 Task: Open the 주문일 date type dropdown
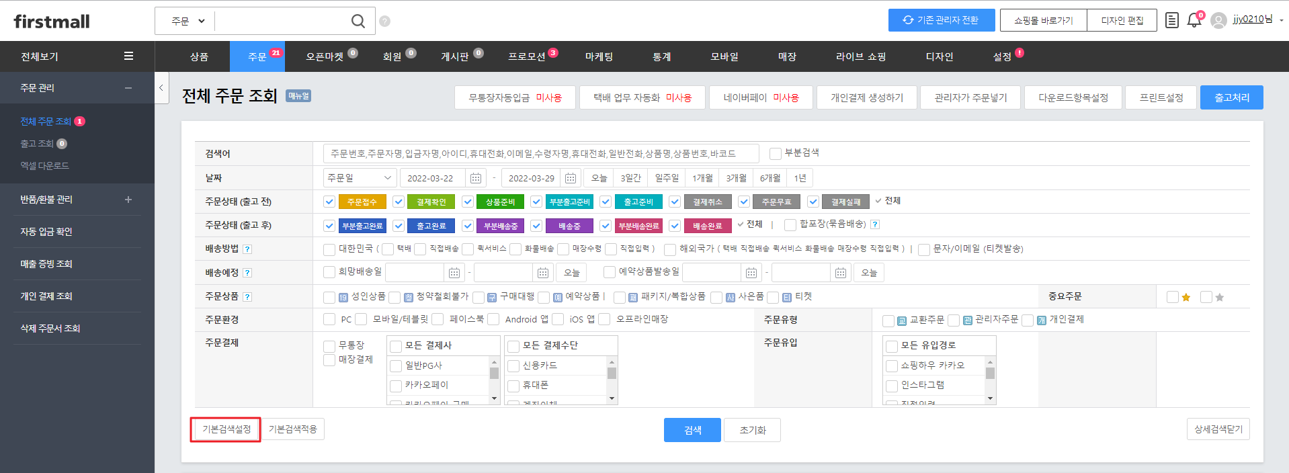(360, 178)
